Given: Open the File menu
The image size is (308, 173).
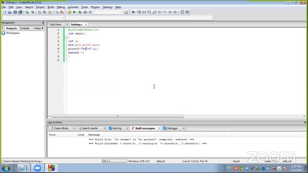Looking at the screenshot, I should coord(3,7).
